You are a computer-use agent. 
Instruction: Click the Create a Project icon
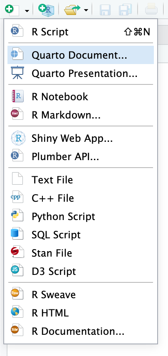click(46, 10)
